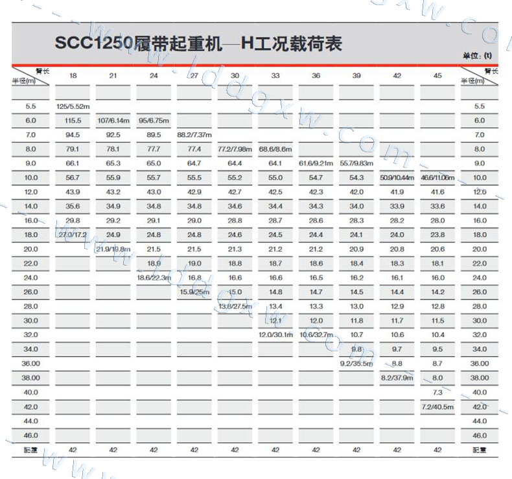This screenshot has height=479, width=512.
Task: Select the cell '12.1'
Action: [275, 321]
